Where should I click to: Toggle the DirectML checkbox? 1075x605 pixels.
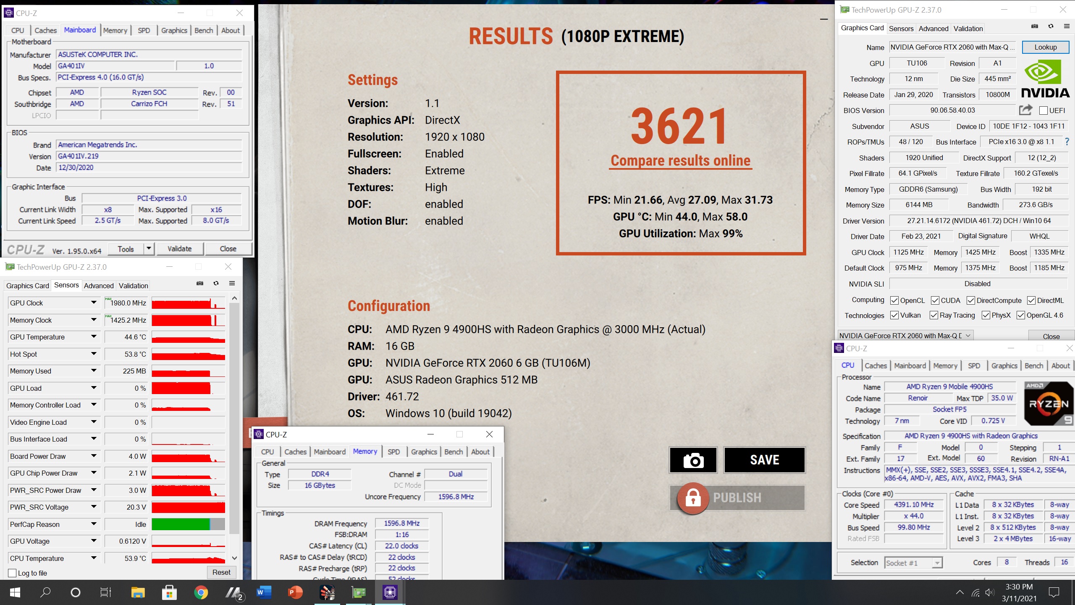pyautogui.click(x=1031, y=300)
